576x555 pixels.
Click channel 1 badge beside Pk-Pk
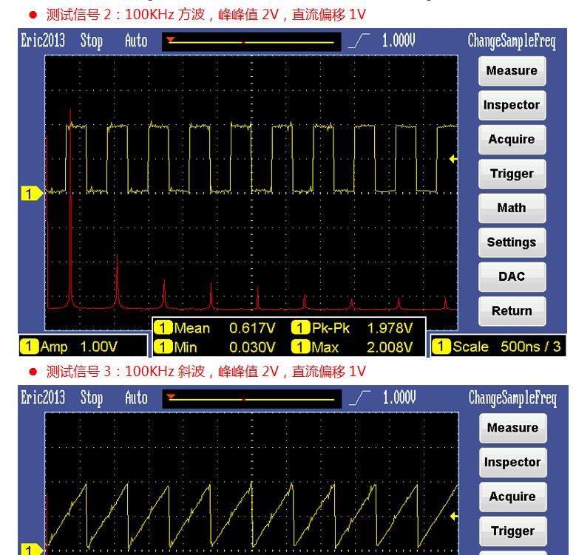tap(300, 328)
